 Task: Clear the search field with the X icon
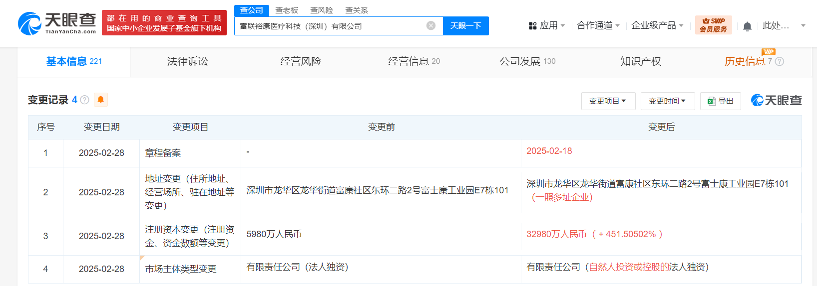(x=431, y=26)
